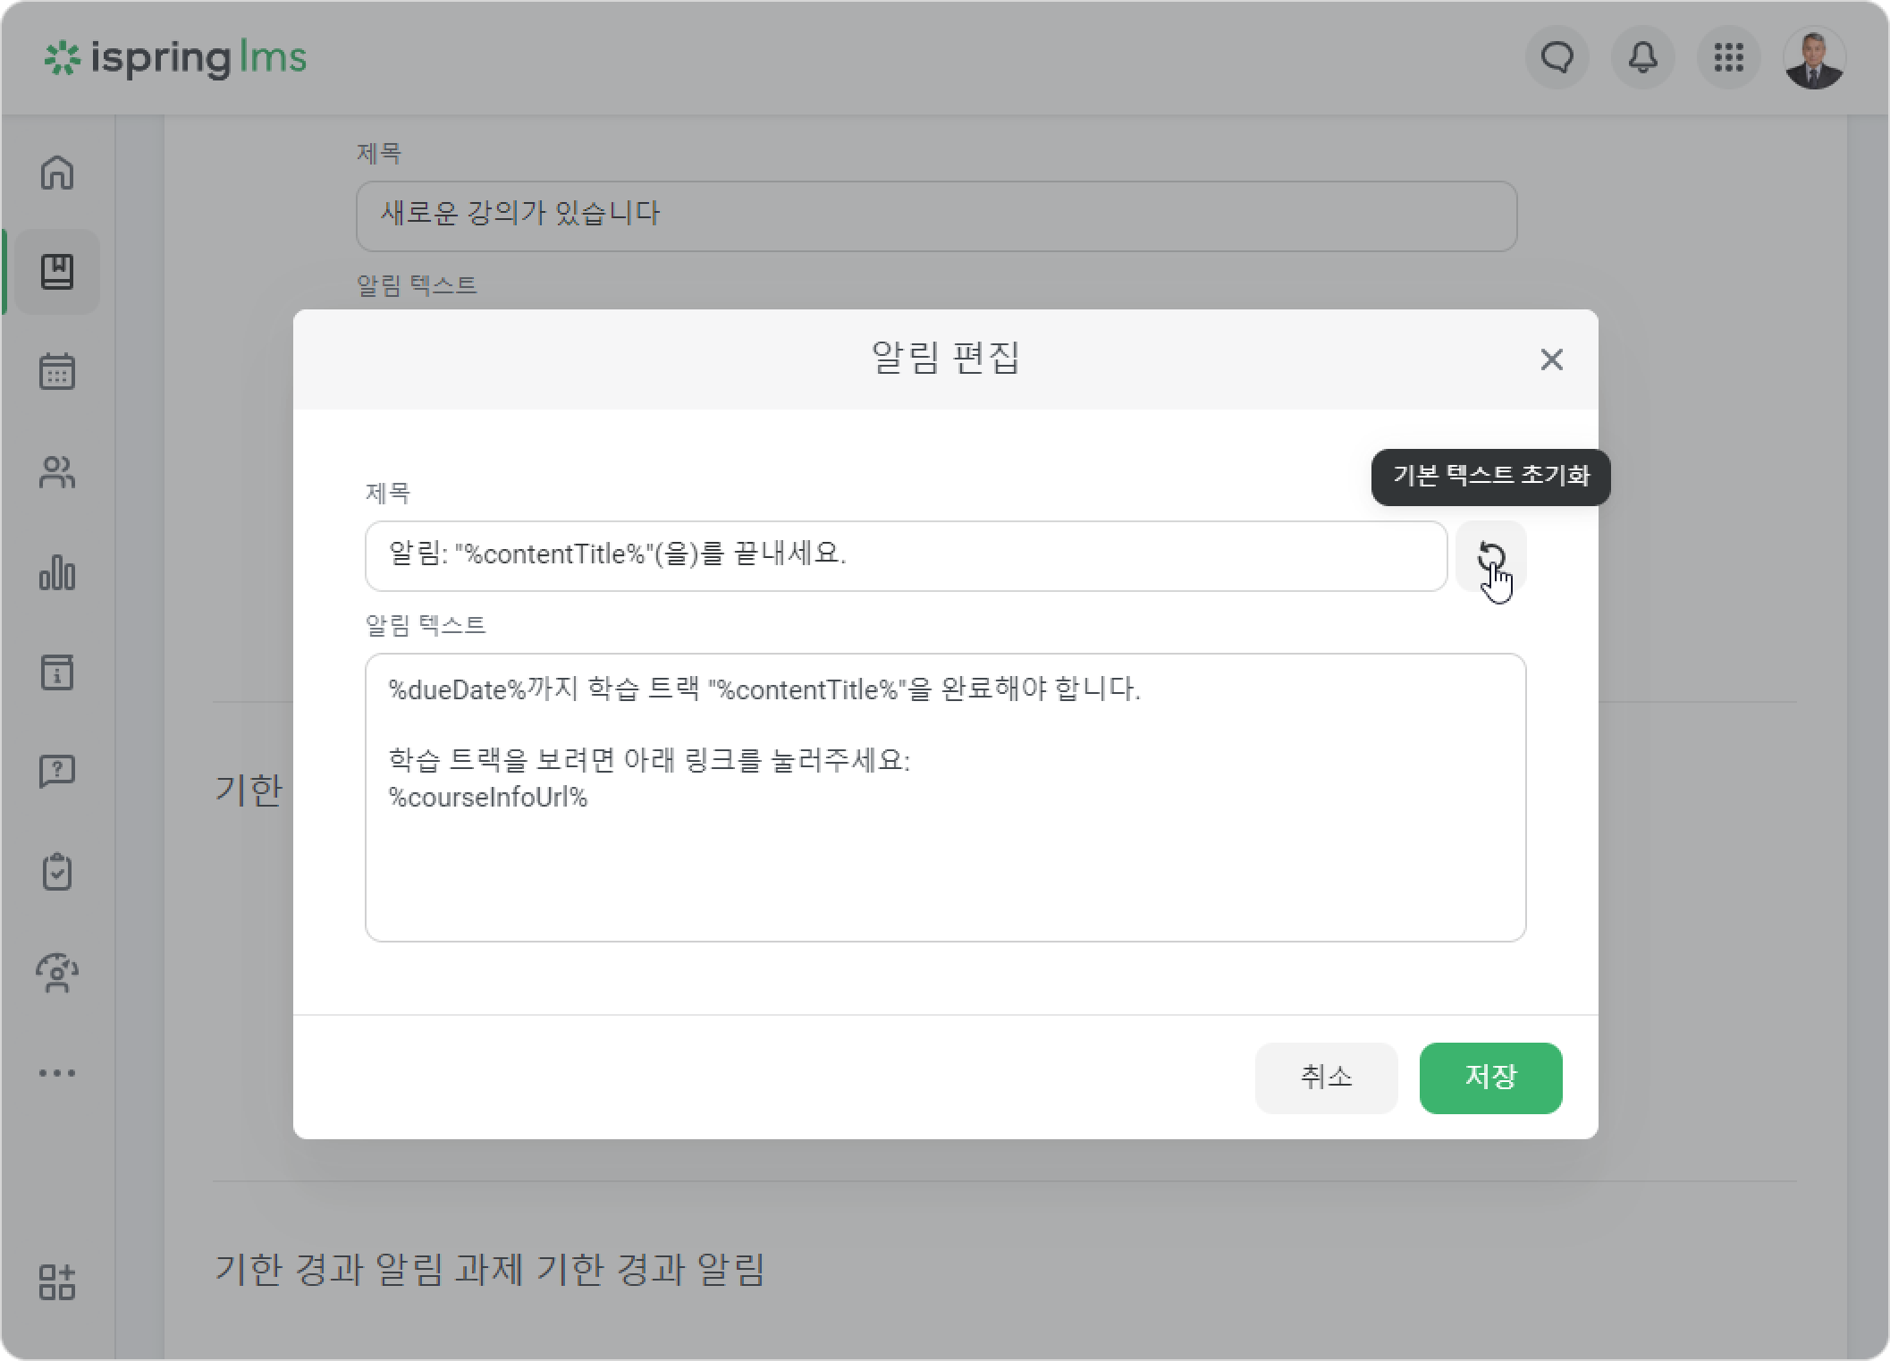The width and height of the screenshot is (1890, 1361).
Task: Go to Home in sidebar
Action: point(57,172)
